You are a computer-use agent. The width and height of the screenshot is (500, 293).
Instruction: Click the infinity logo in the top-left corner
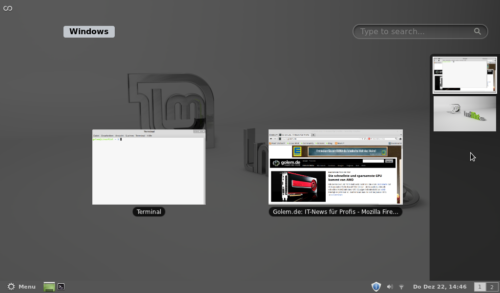click(7, 8)
